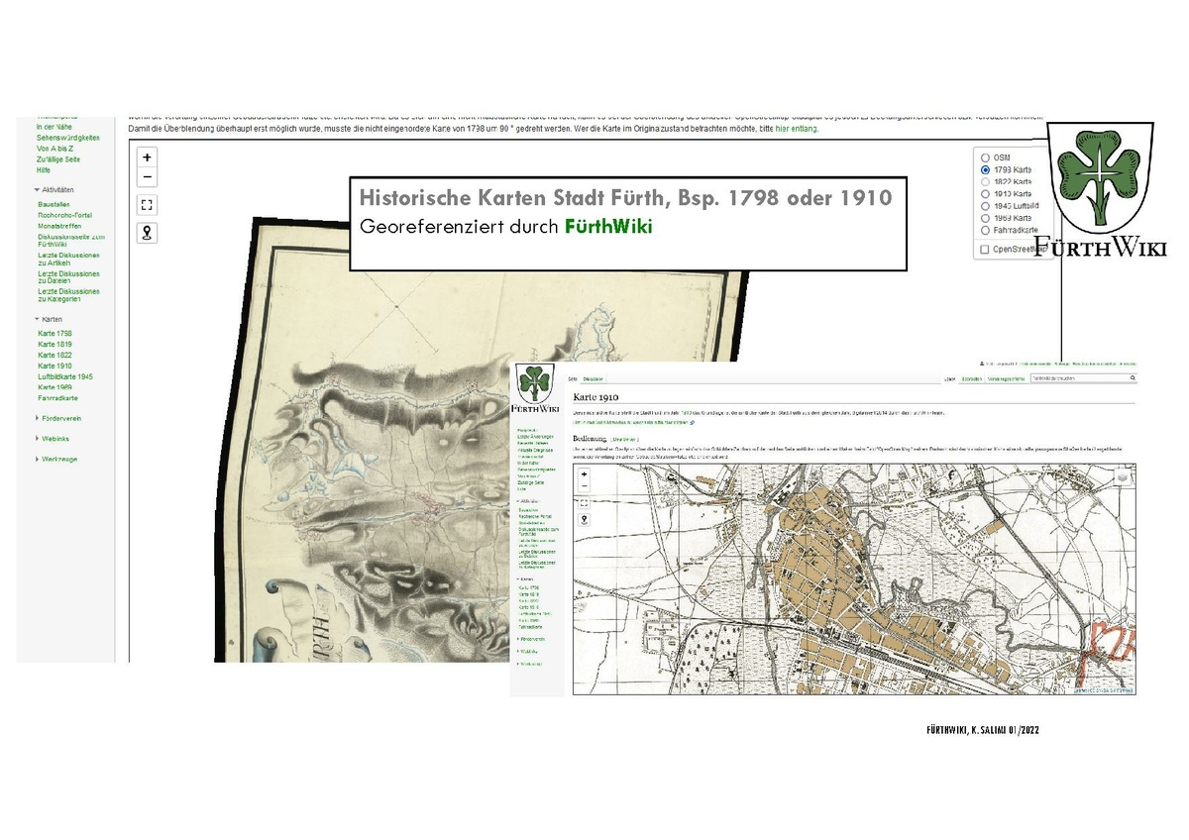
Task: Click zoom in on Karte 1910 map
Action: tap(585, 474)
